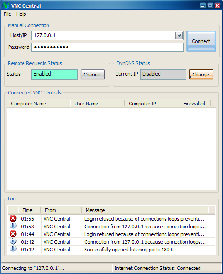The height and width of the screenshot is (274, 223).
Task: Click the Log's Message column header
Action: [145, 210]
